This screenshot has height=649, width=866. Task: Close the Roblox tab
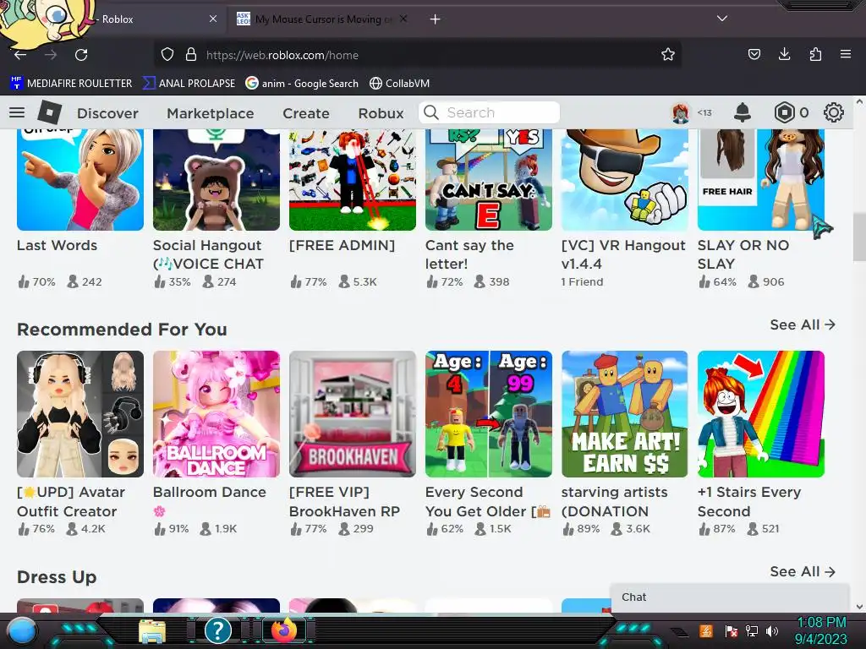(x=213, y=19)
